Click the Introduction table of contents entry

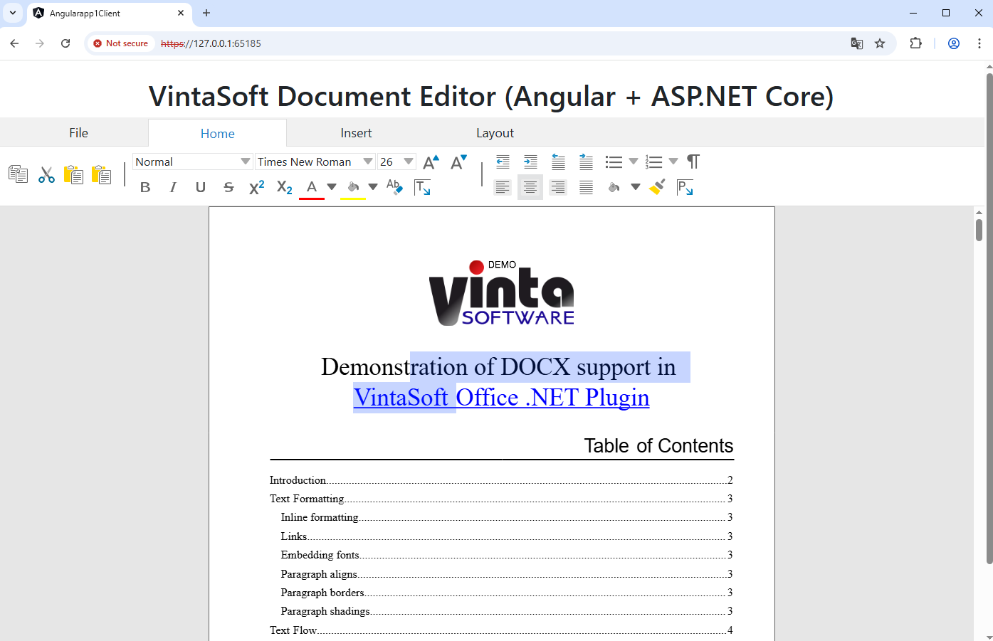(298, 480)
